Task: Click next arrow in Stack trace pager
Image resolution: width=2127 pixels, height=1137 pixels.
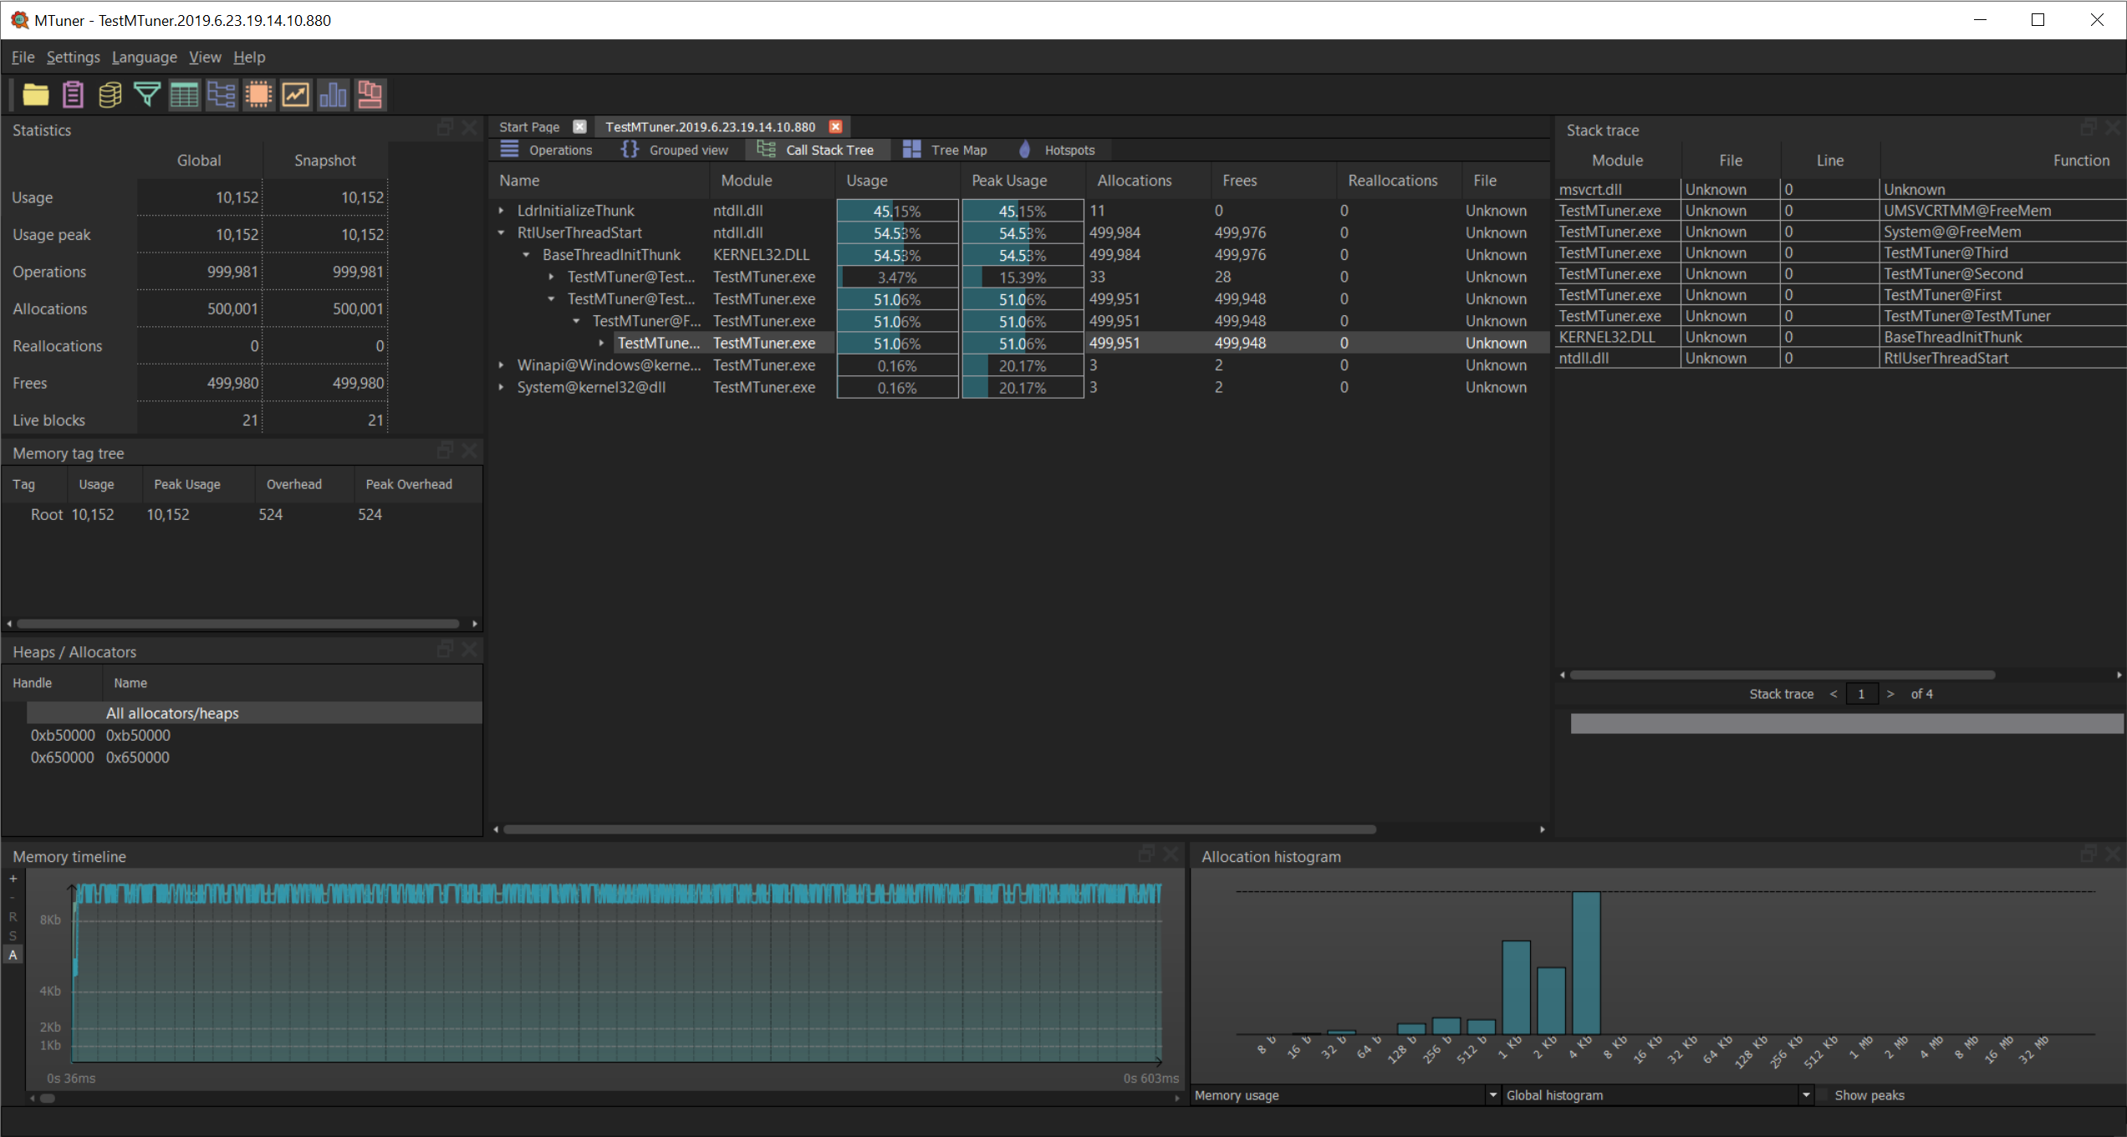Action: pos(1890,693)
